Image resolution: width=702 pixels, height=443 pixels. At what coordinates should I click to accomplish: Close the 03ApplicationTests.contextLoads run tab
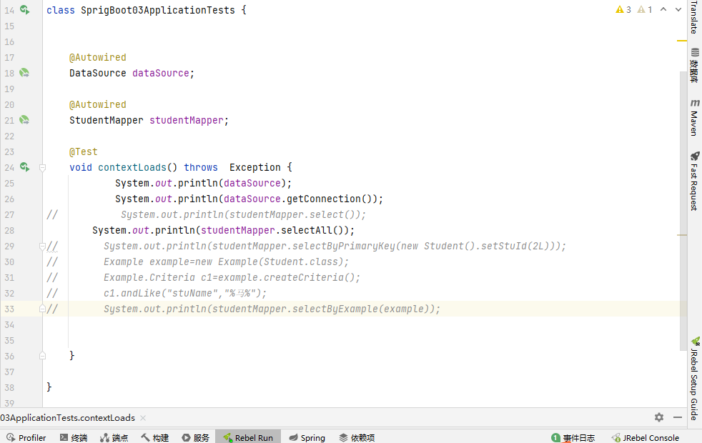(x=143, y=418)
